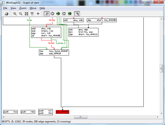Click the horizontal scrollbar thumb
This screenshot has width=165, height=125.
(81, 117)
